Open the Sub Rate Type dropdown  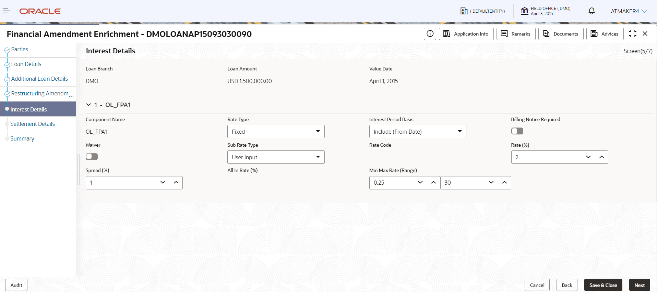(x=276, y=157)
